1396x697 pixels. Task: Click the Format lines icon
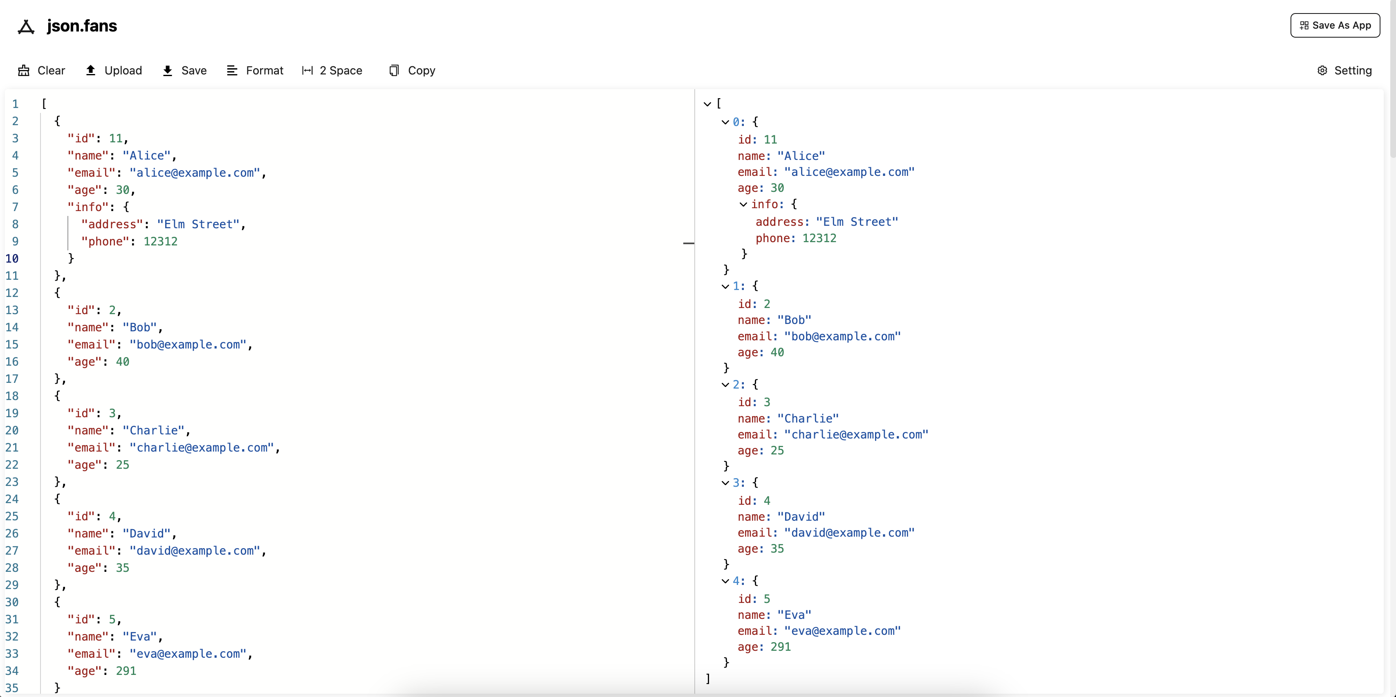point(232,70)
